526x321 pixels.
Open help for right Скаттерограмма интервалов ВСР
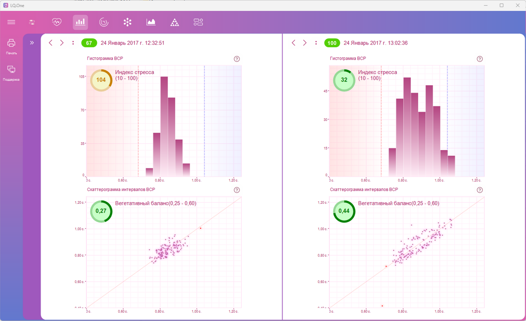(x=480, y=190)
